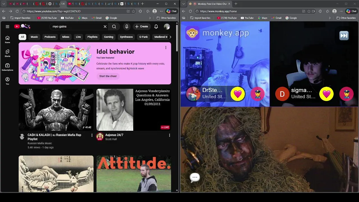Open the Attitude video thumbnail
359x202 pixels.
[x=134, y=174]
